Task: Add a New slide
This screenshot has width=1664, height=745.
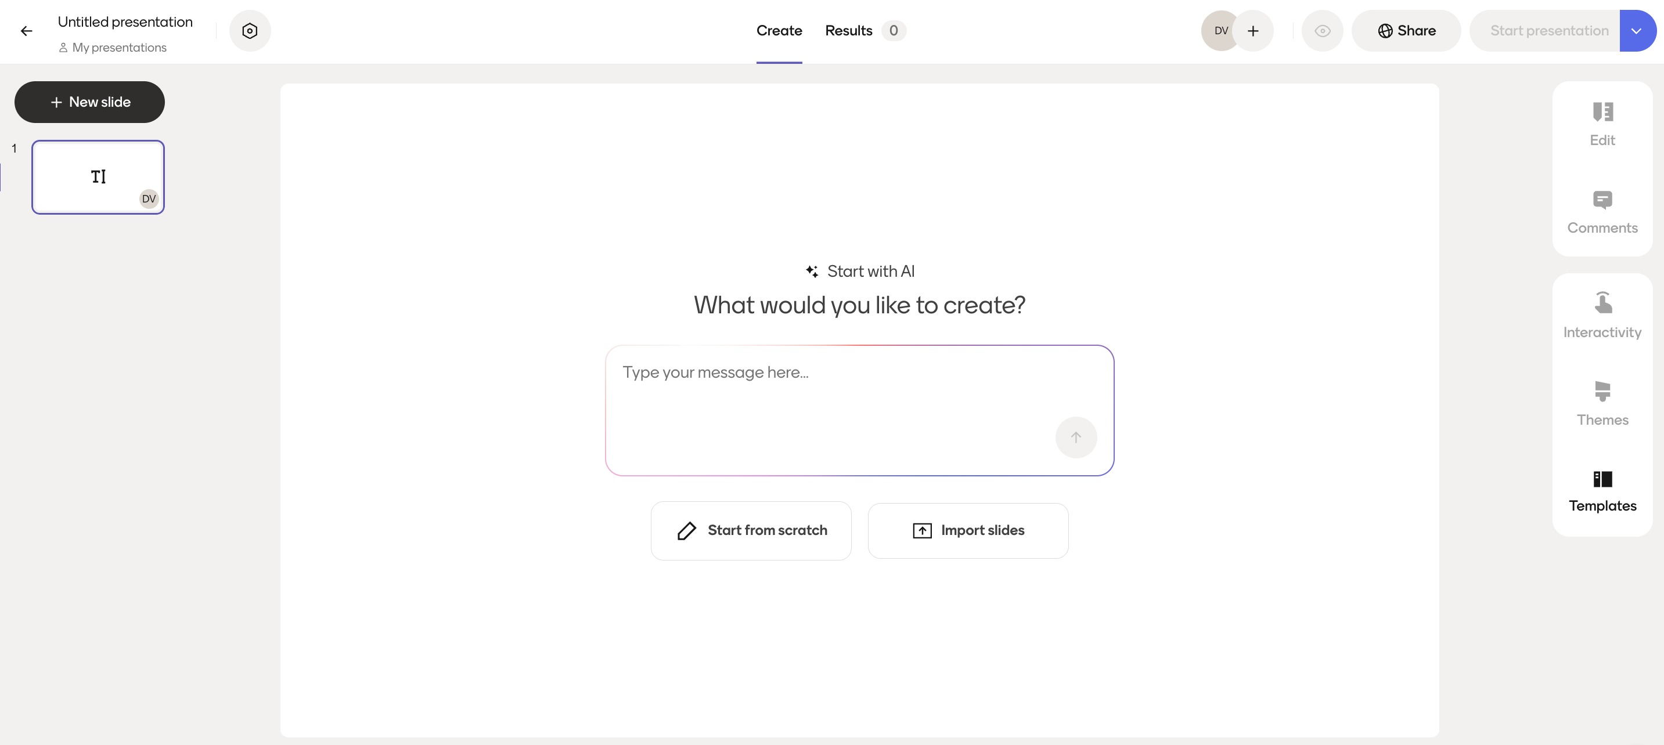Action: point(90,102)
